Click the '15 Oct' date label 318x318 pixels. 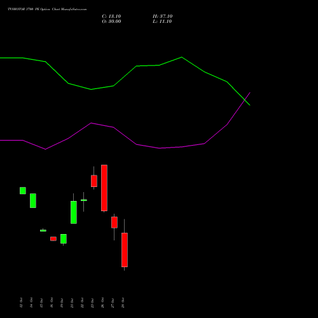point(41,303)
